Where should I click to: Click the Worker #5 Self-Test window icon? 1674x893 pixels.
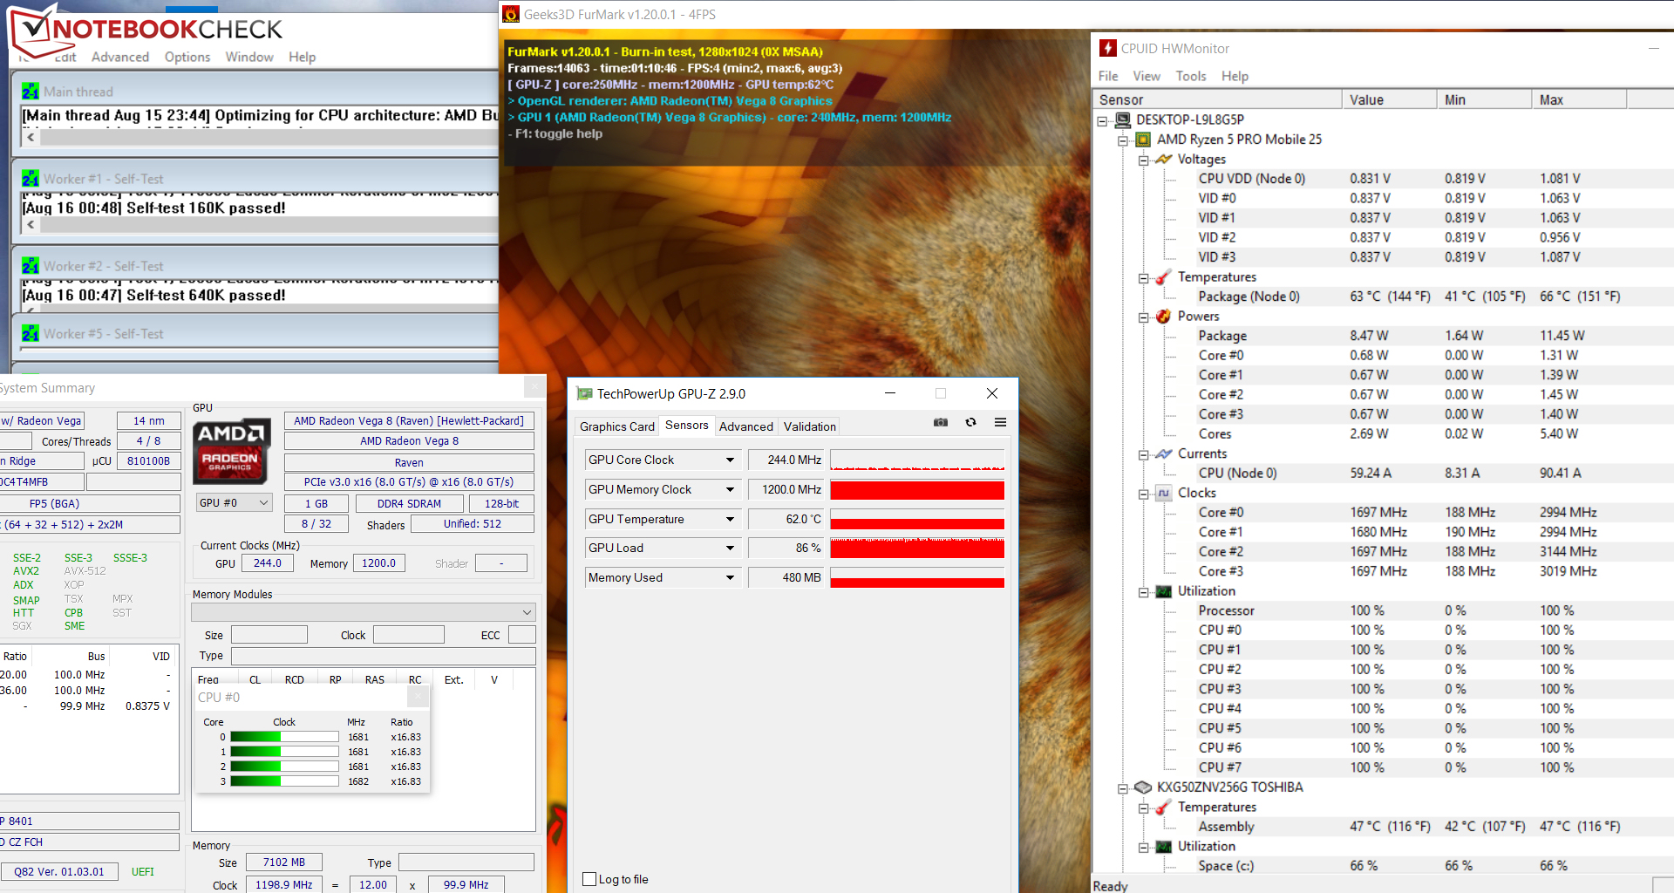31,333
